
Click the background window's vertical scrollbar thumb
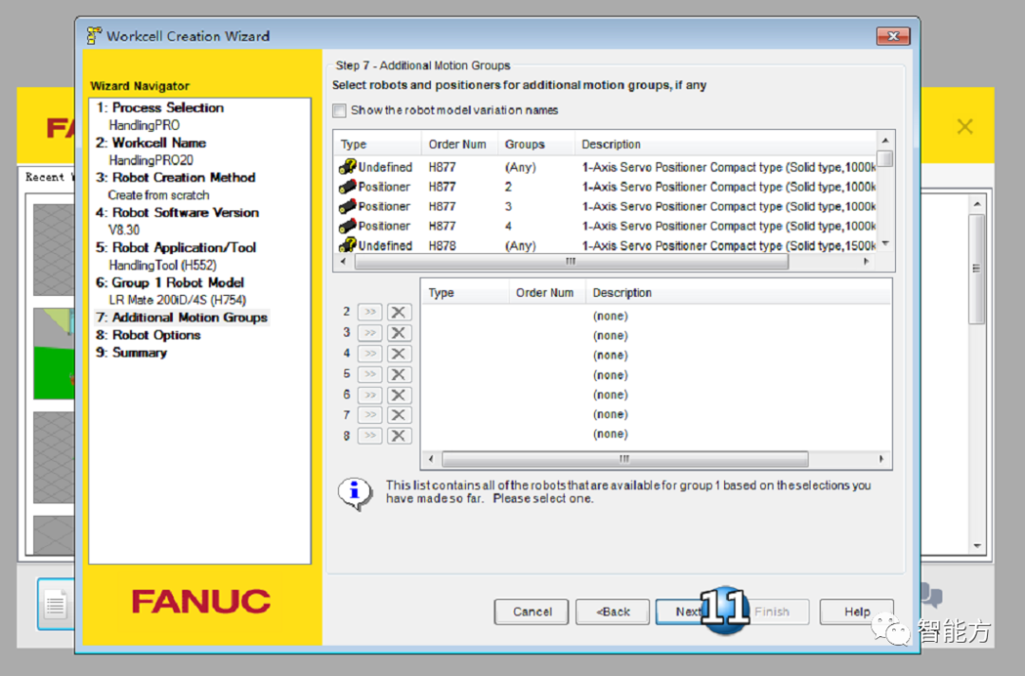tap(977, 268)
